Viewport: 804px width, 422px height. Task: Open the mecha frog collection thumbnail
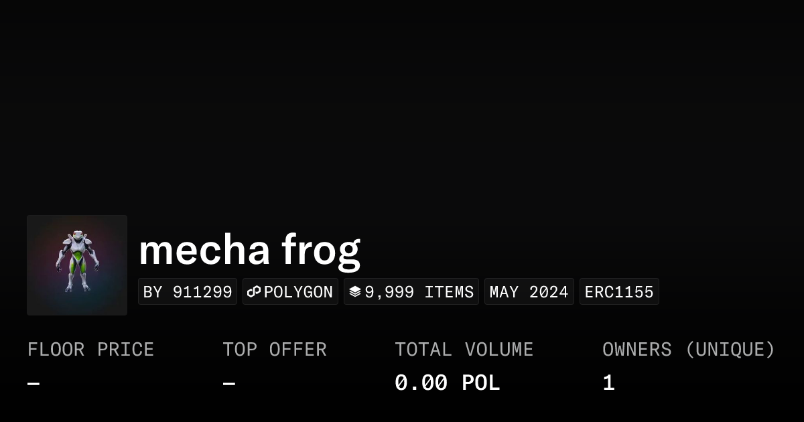(x=77, y=265)
